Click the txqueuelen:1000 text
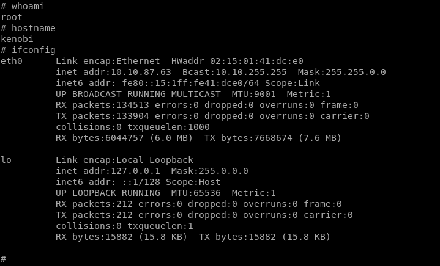 (168, 127)
